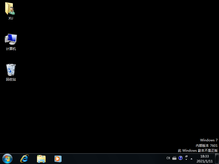
Task: Select the XU user folder icon
Action: (x=11, y=9)
